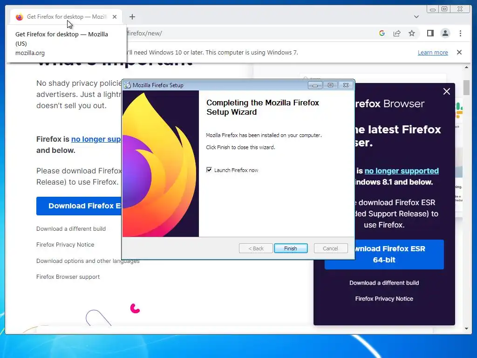Minimize the Mozilla Firefox Setup window
Viewport: 477px width, 358px height.
(315, 85)
